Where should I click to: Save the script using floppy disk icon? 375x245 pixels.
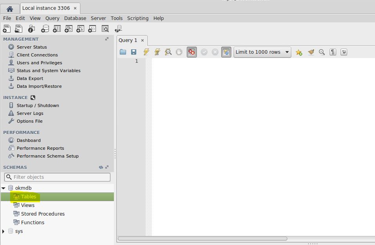tap(133, 52)
